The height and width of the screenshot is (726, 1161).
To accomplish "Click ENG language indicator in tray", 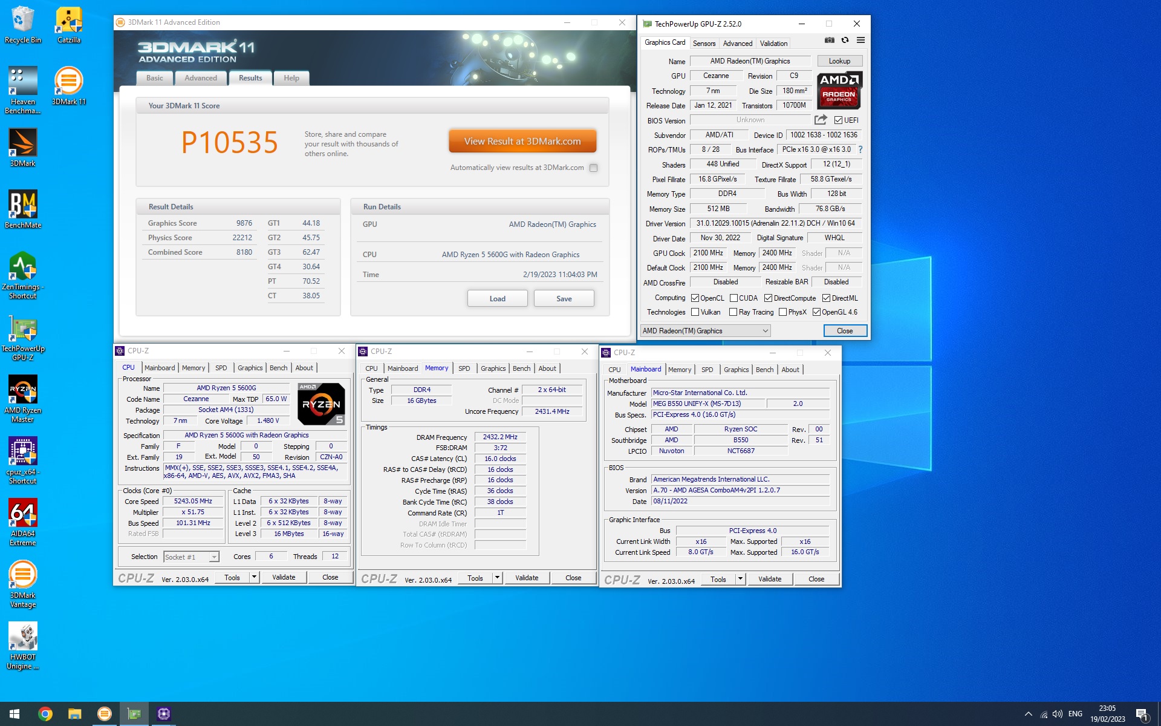I will click(1075, 714).
